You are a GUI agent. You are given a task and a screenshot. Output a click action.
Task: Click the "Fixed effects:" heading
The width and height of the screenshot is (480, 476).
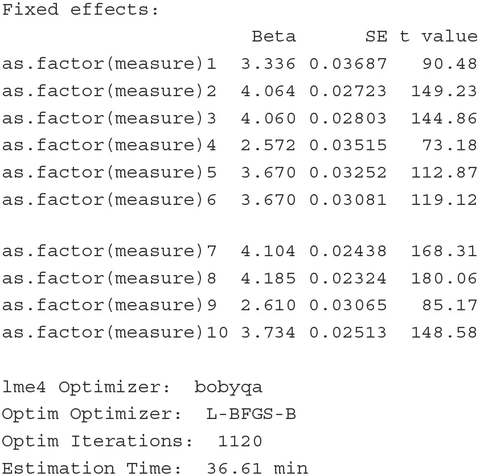80,10
